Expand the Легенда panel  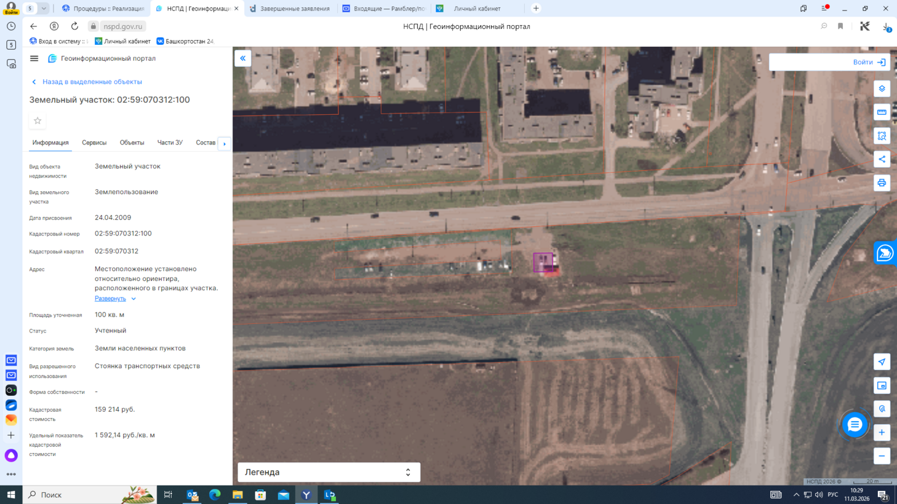[x=329, y=472]
